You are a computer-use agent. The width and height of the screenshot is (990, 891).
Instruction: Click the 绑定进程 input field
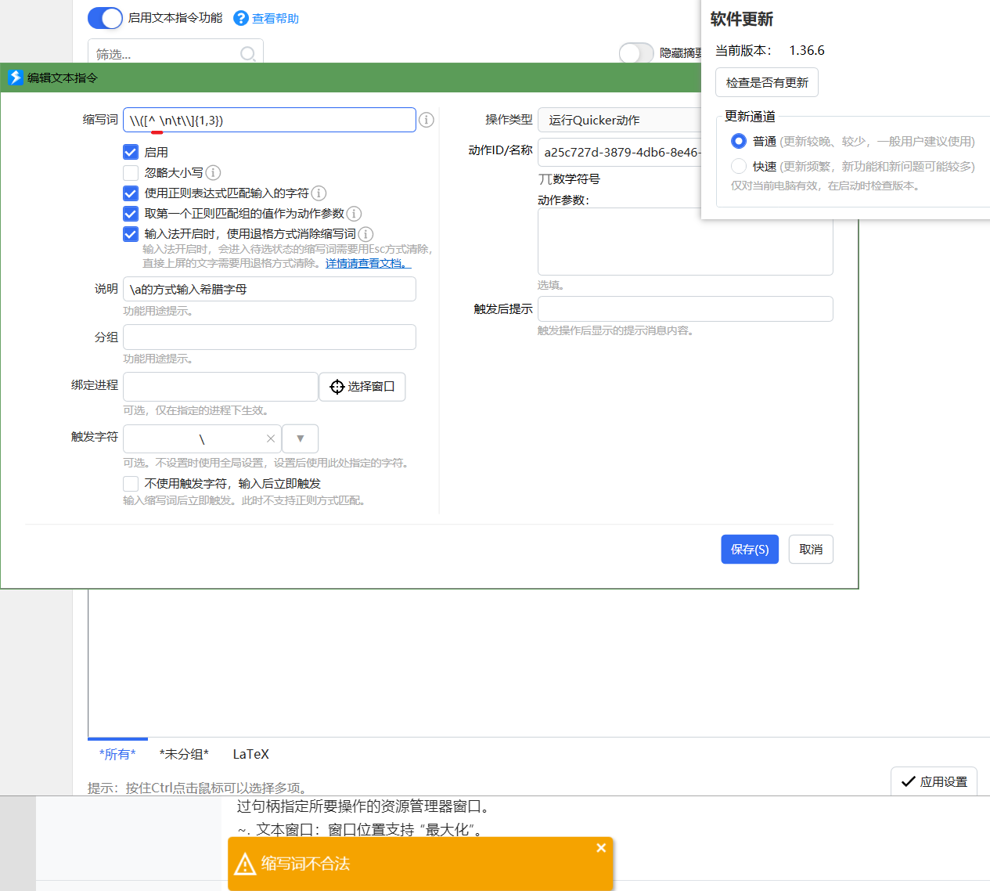[221, 387]
